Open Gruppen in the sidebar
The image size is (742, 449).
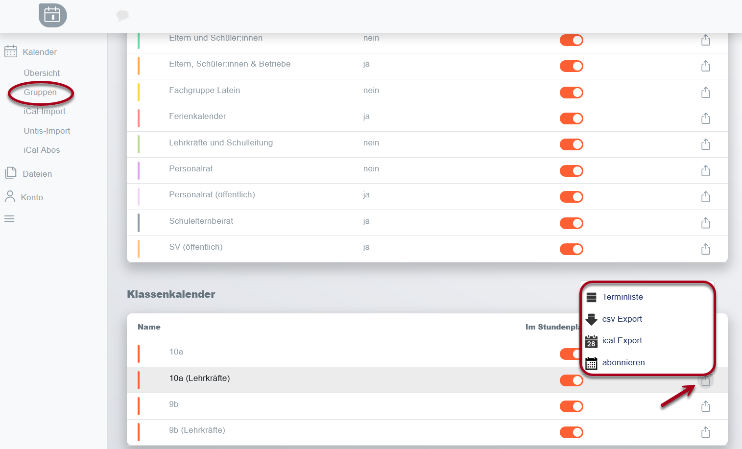40,92
